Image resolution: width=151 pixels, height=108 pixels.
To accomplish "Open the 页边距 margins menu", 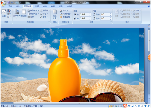I will coord(24,14).
